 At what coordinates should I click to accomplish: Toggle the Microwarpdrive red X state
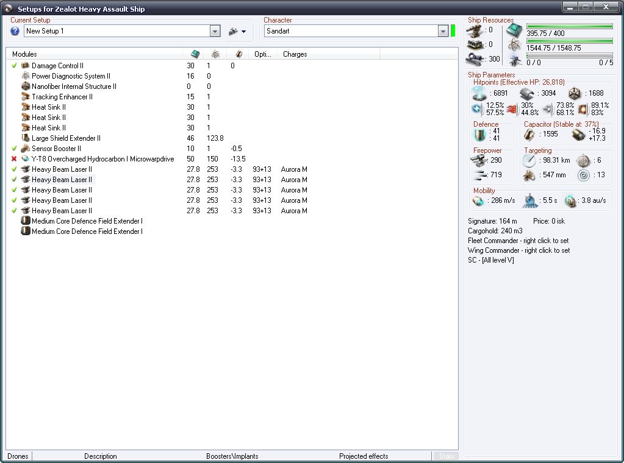[x=14, y=158]
